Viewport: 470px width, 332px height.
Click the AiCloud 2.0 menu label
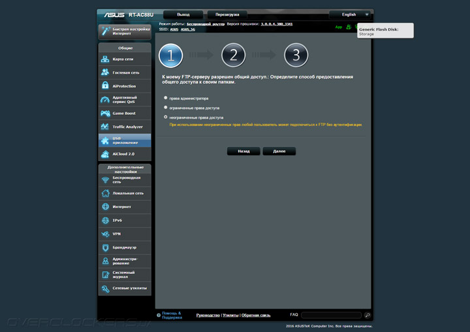click(123, 154)
